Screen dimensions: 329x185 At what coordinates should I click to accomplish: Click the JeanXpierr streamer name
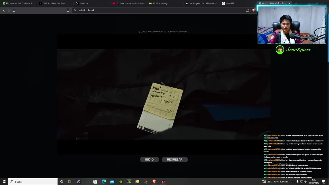click(298, 50)
